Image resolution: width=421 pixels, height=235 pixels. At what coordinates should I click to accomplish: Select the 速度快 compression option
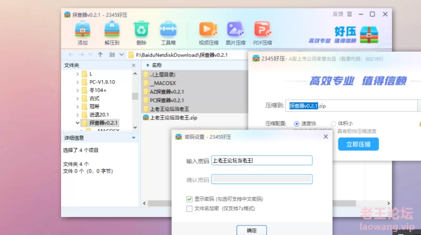coord(296,124)
